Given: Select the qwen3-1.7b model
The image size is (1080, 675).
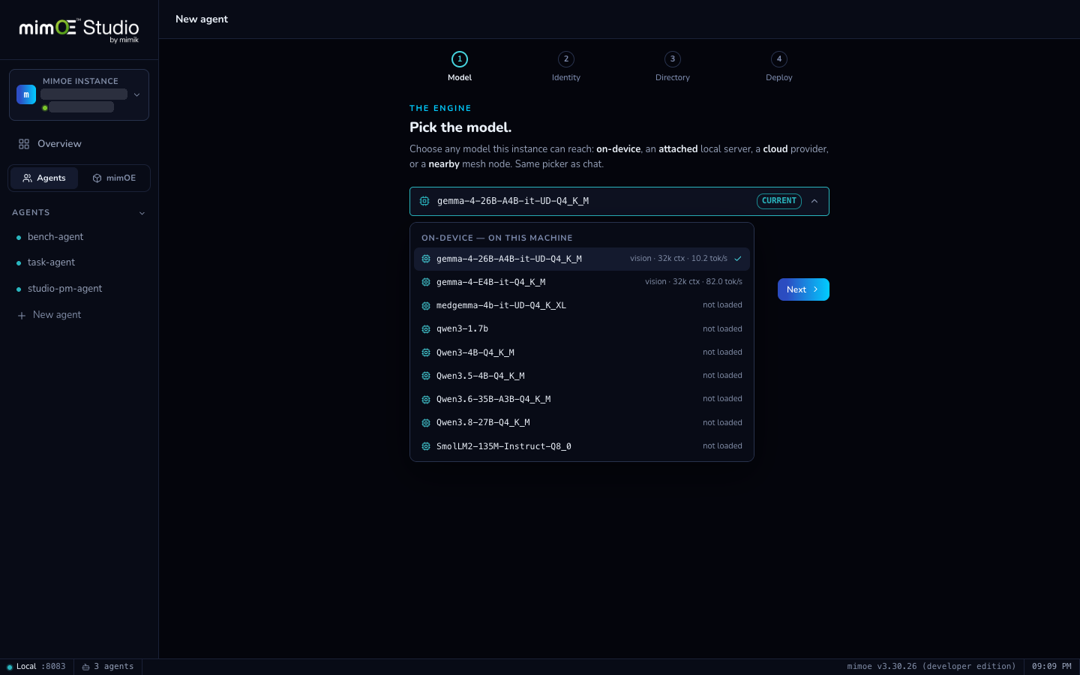Looking at the screenshot, I should (582, 329).
